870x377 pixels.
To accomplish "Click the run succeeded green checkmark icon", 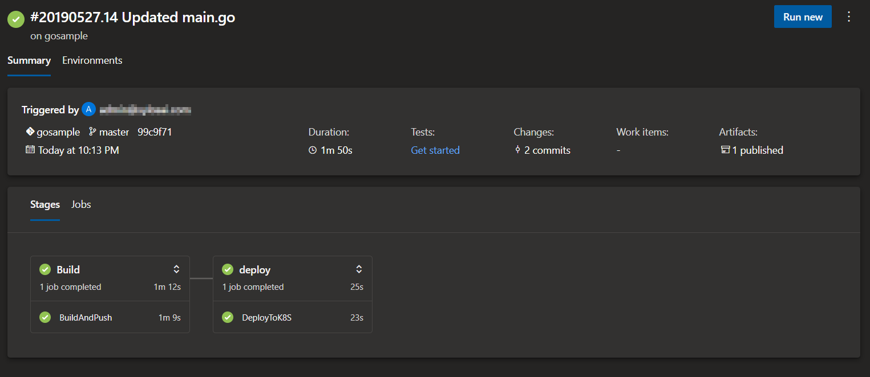I will [x=15, y=19].
